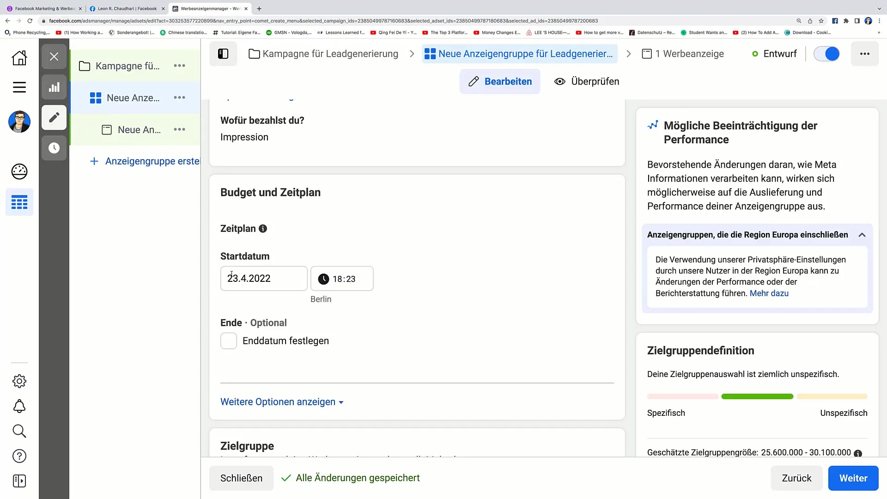The width and height of the screenshot is (887, 499).
Task: Expand Weitere Optionen anzeigen
Action: pyautogui.click(x=282, y=402)
